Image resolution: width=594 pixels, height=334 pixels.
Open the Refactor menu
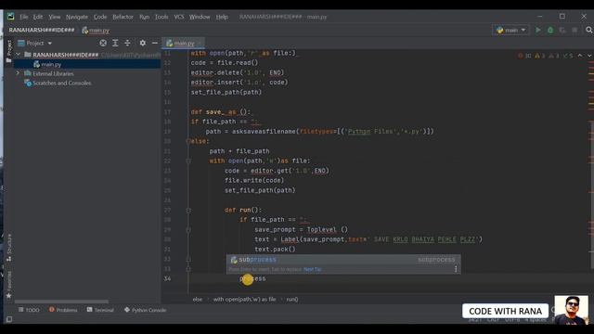pos(123,17)
